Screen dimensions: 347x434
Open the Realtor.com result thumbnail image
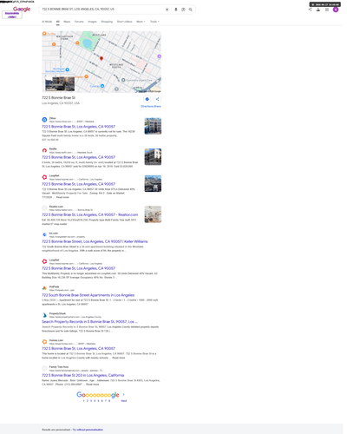(x=153, y=214)
